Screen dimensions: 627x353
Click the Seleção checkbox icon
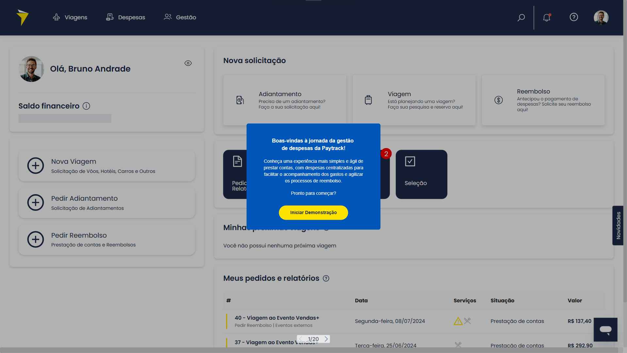point(410,161)
